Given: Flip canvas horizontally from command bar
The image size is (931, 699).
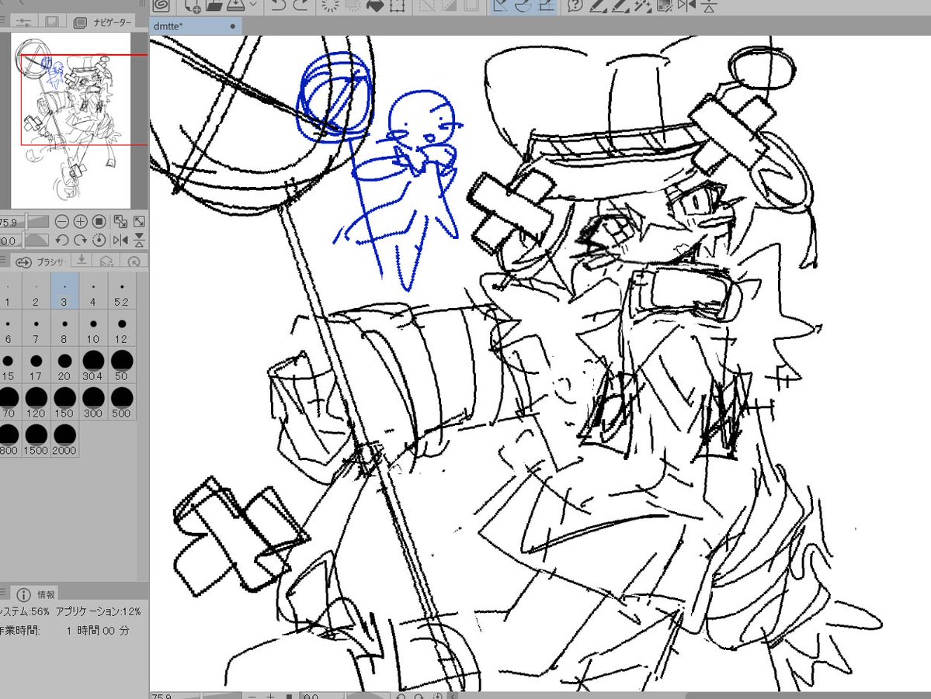Looking at the screenshot, I should coord(687,6).
